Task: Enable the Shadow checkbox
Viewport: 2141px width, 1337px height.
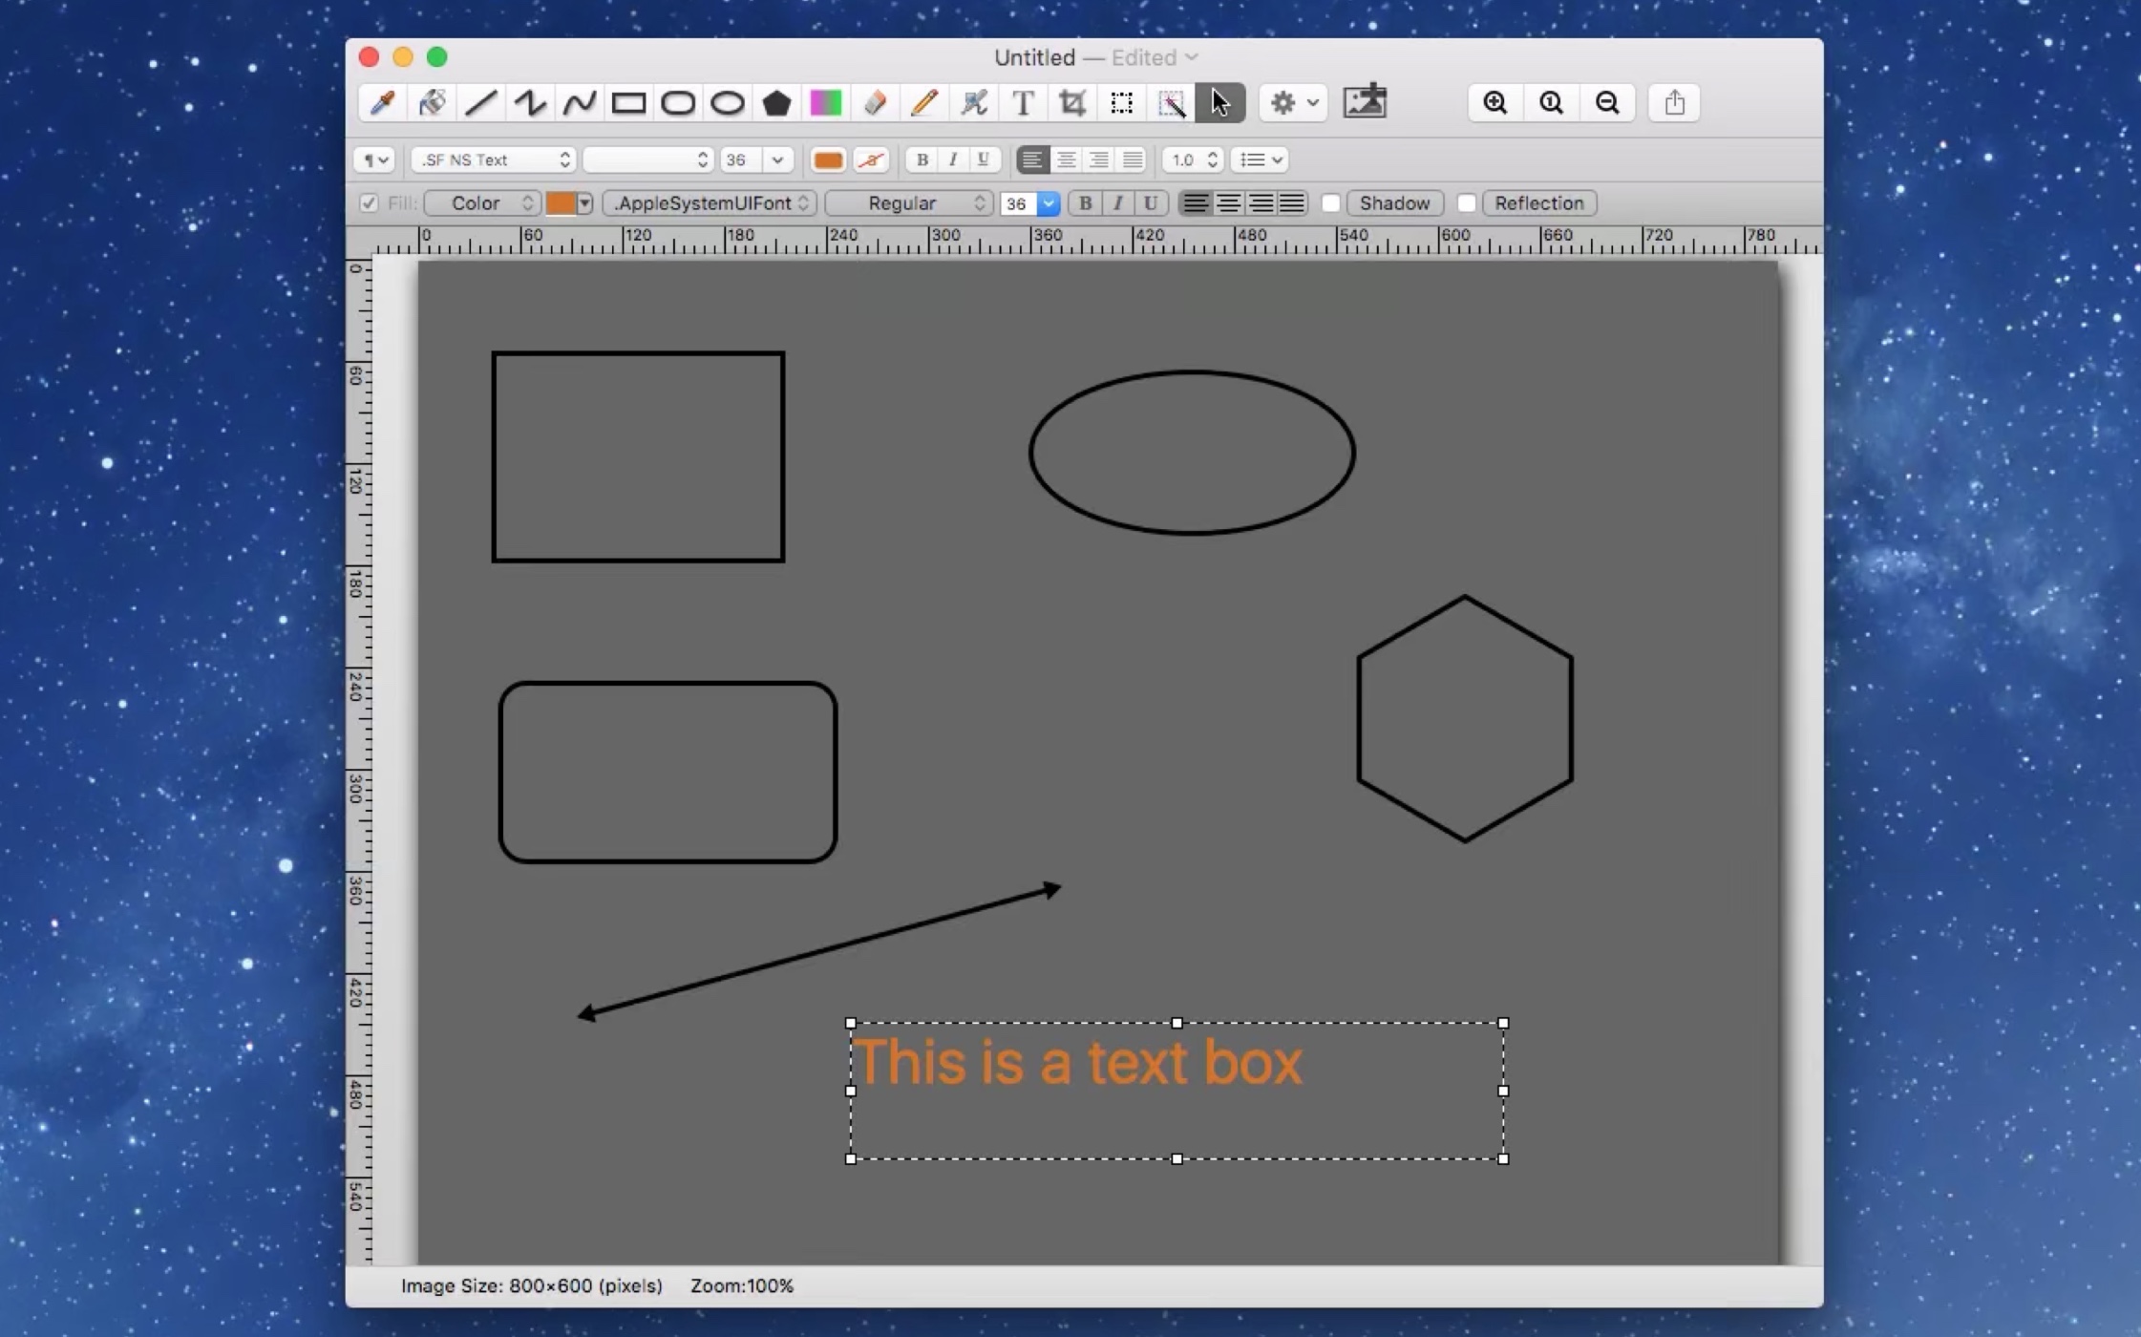Action: [1330, 203]
